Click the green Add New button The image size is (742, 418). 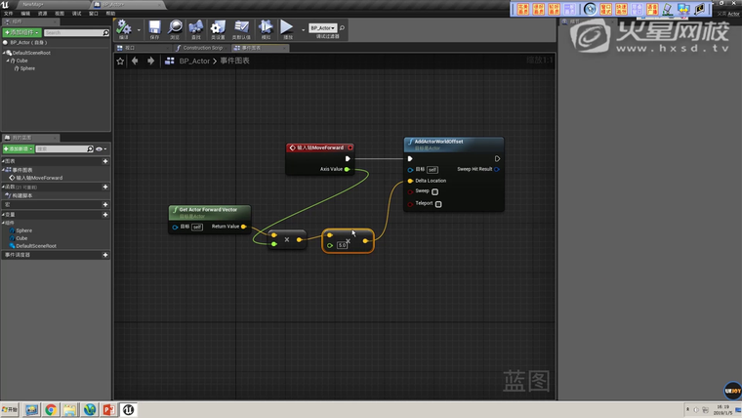18,149
